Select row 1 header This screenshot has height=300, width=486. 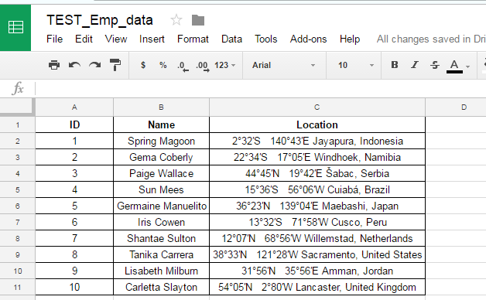click(17, 124)
